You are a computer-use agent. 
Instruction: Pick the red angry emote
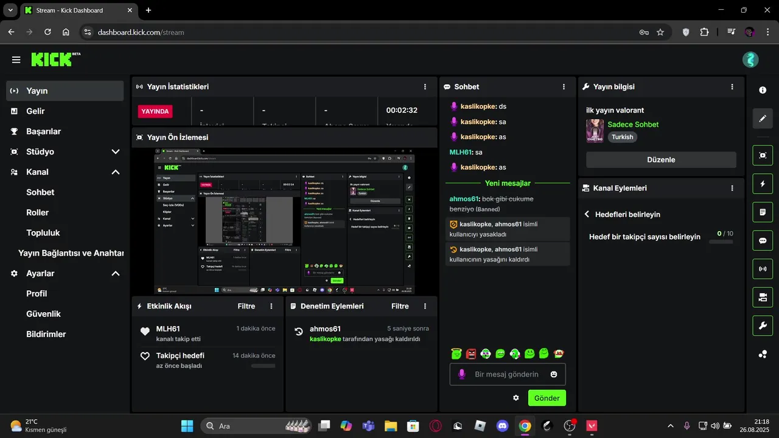tap(471, 353)
